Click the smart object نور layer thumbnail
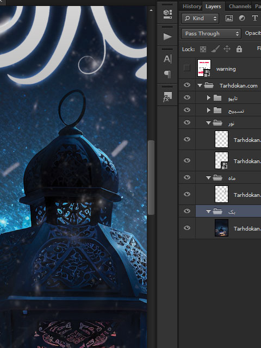Viewport: 261px width, 348px height. (221, 160)
